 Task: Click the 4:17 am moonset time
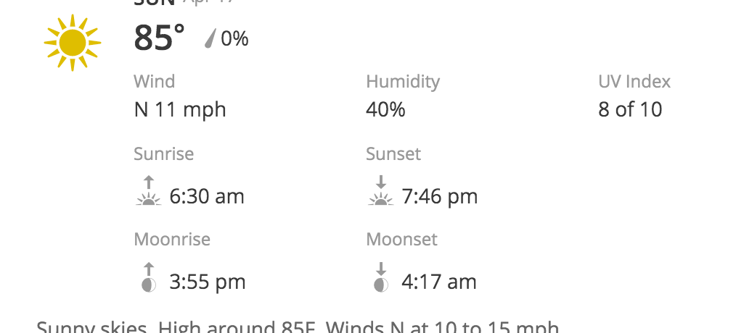[x=438, y=282]
